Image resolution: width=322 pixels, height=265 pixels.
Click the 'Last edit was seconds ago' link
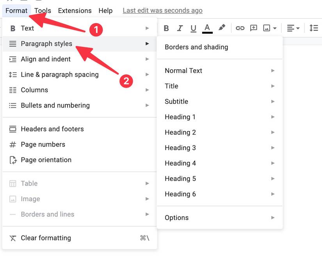(162, 11)
